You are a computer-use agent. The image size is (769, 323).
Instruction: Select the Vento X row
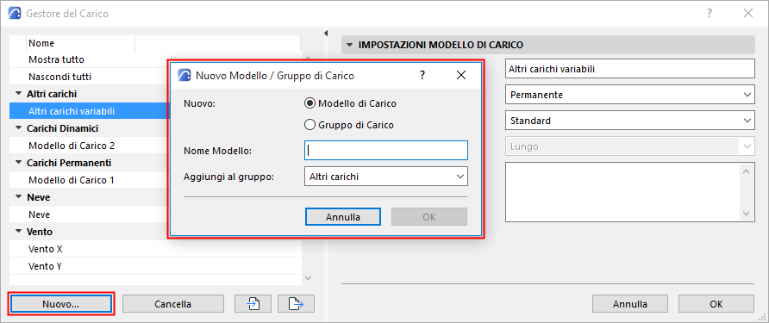coord(155,249)
